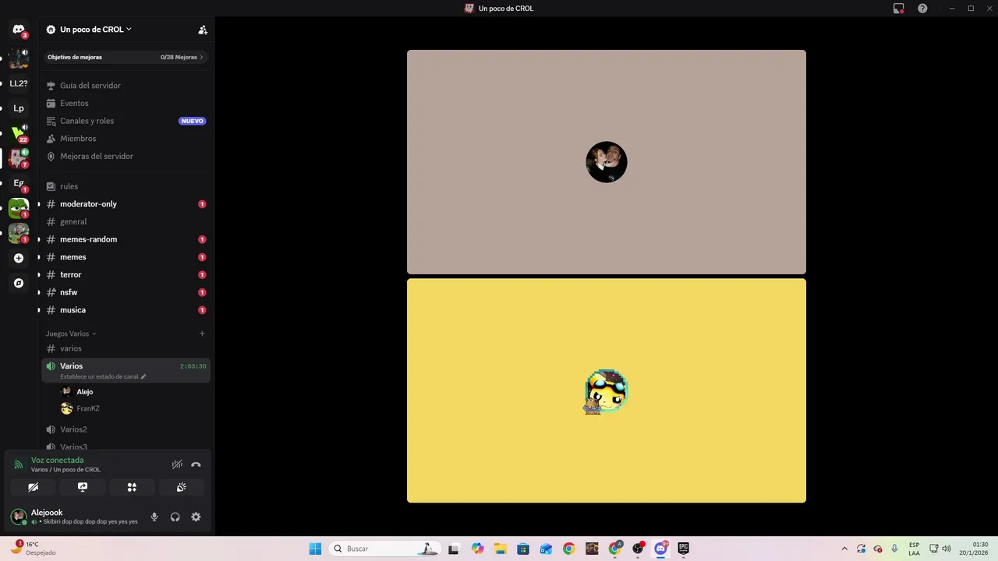
Task: Open the soundboard button
Action: (181, 487)
